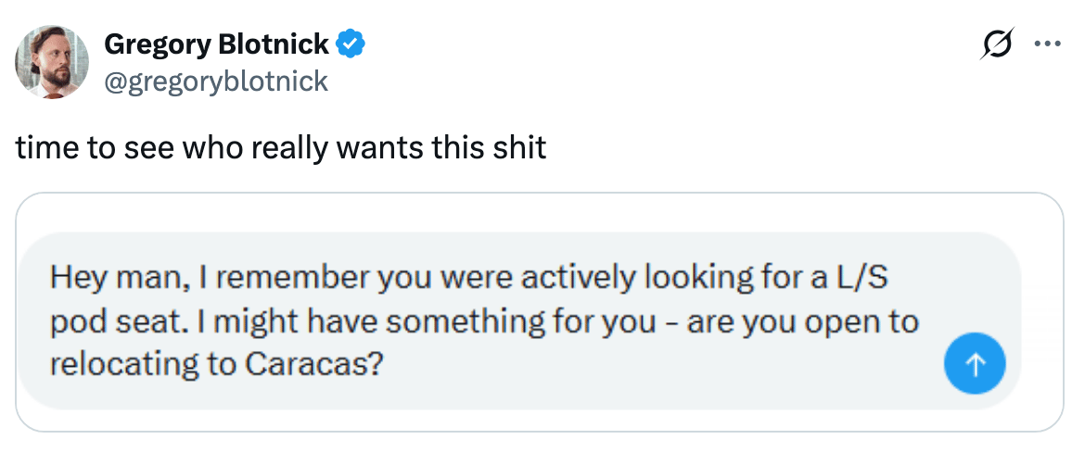Viewport: 1085px width, 452px height.
Task: Click the blue verified checkmark badge
Action: tap(350, 44)
